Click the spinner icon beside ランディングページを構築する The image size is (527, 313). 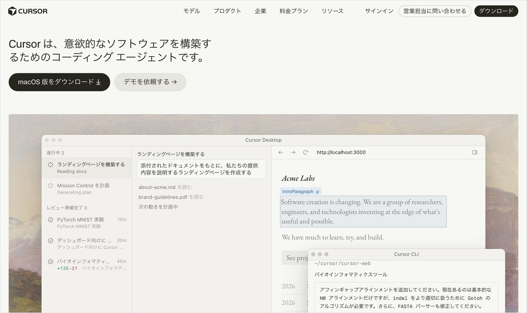[51, 165]
